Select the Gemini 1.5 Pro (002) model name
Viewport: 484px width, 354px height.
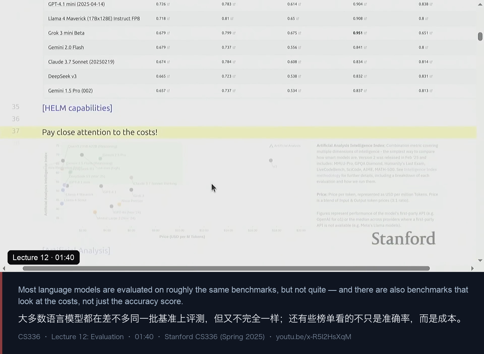[70, 91]
